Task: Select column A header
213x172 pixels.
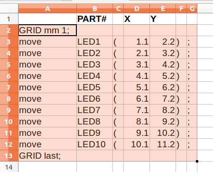Action: 47,9
